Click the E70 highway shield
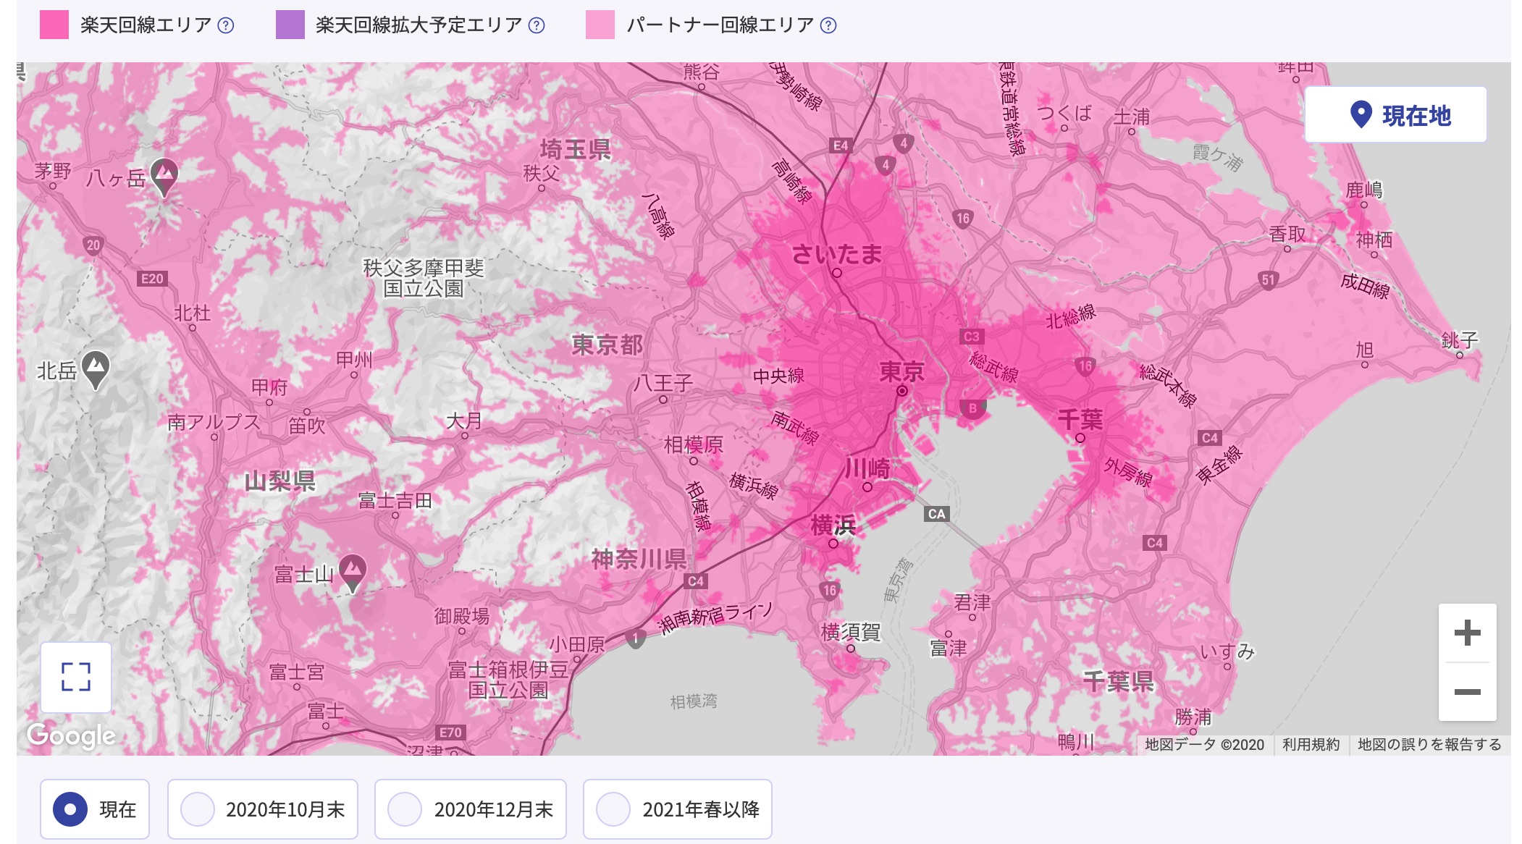Screen dimensions: 1522x844 pyautogui.click(x=450, y=733)
